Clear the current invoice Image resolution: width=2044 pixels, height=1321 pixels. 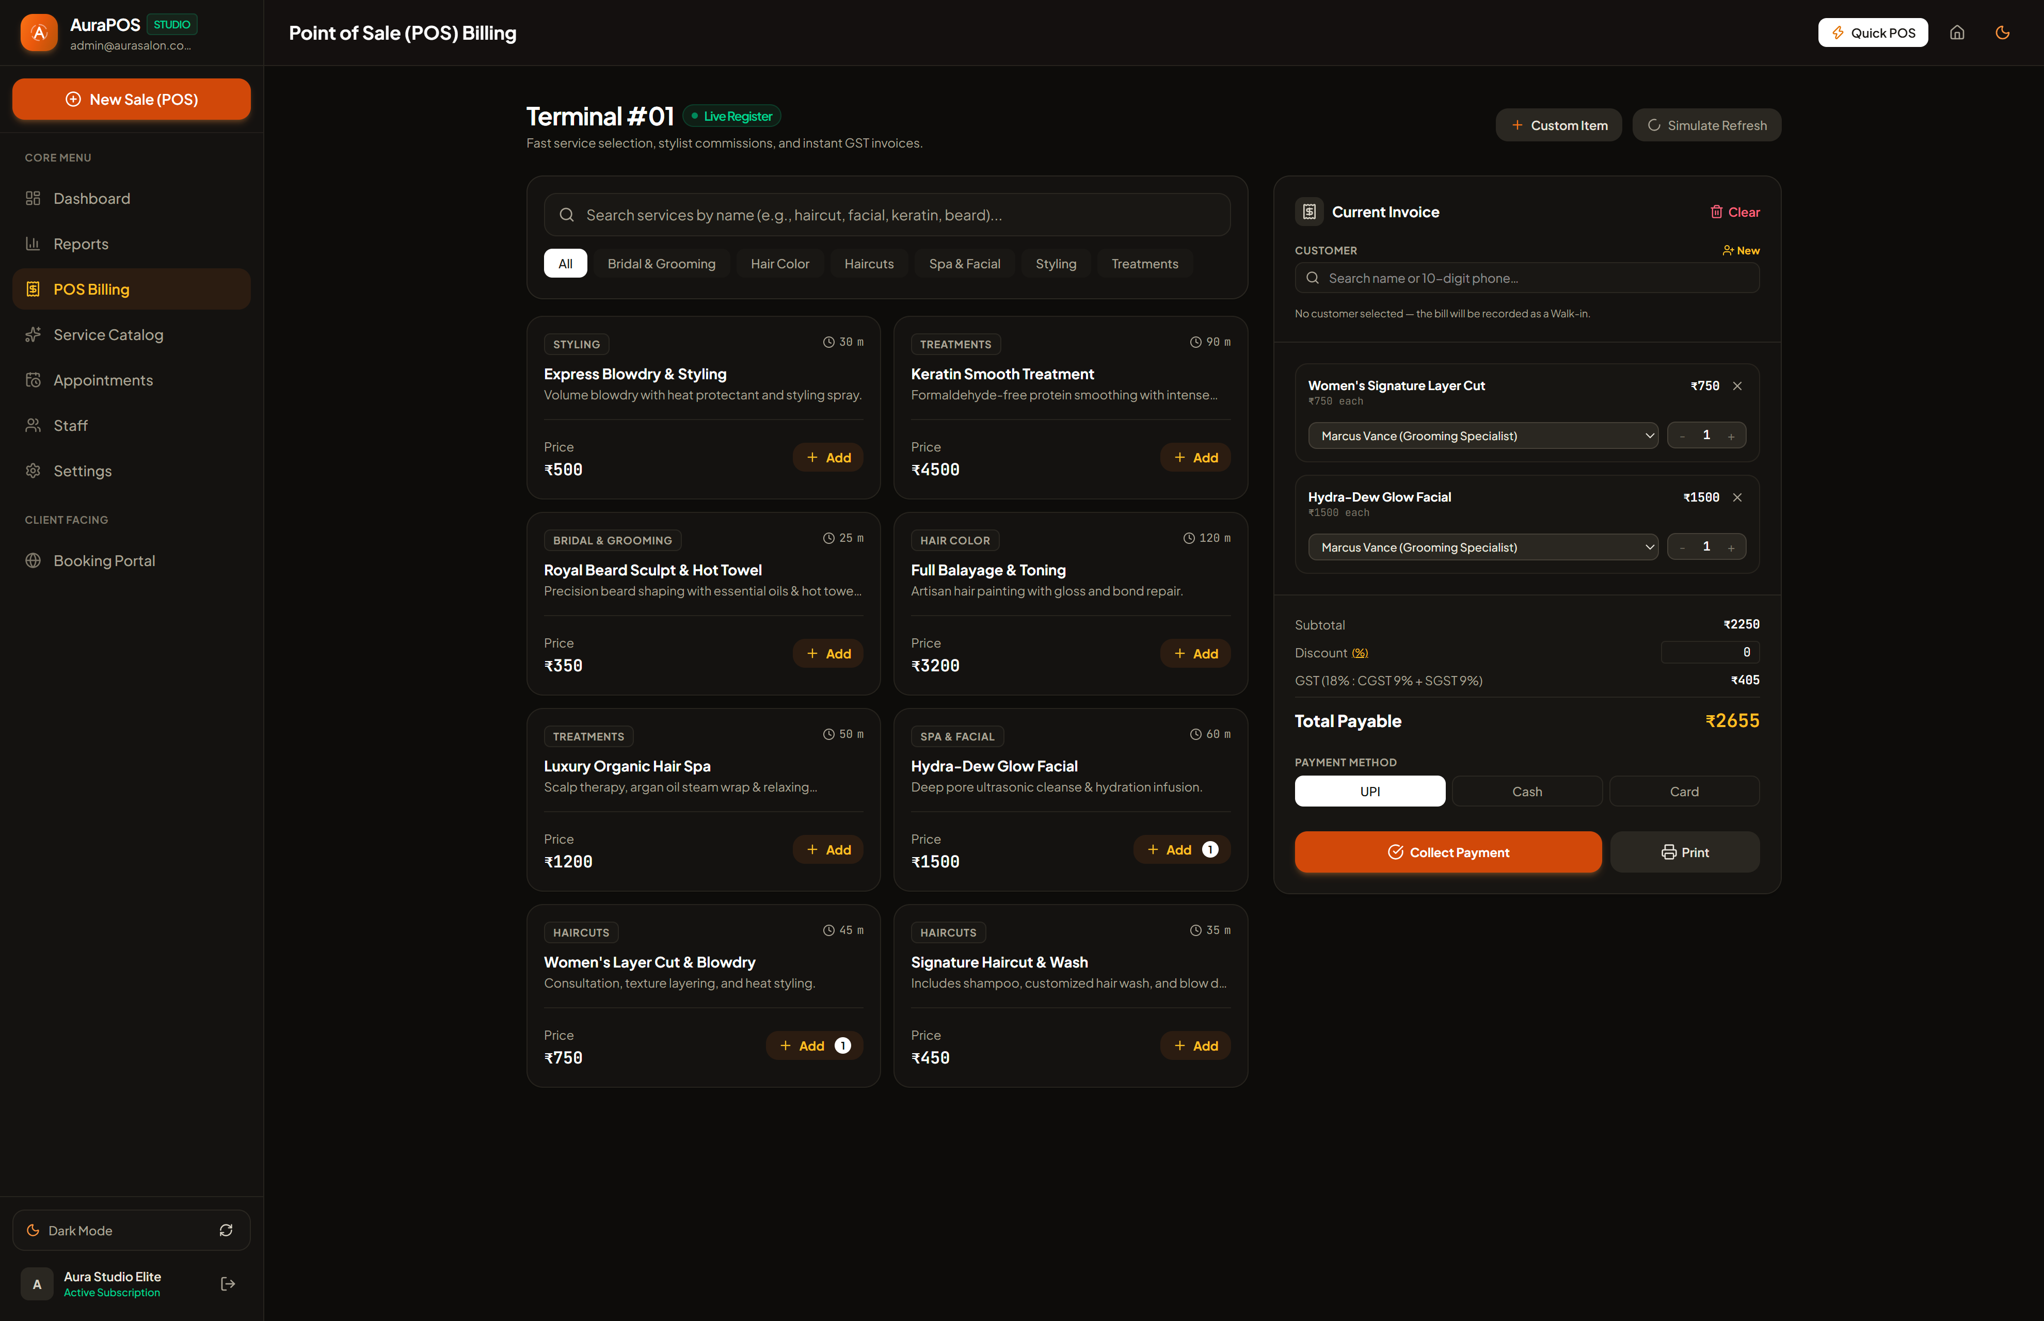[x=1734, y=212]
